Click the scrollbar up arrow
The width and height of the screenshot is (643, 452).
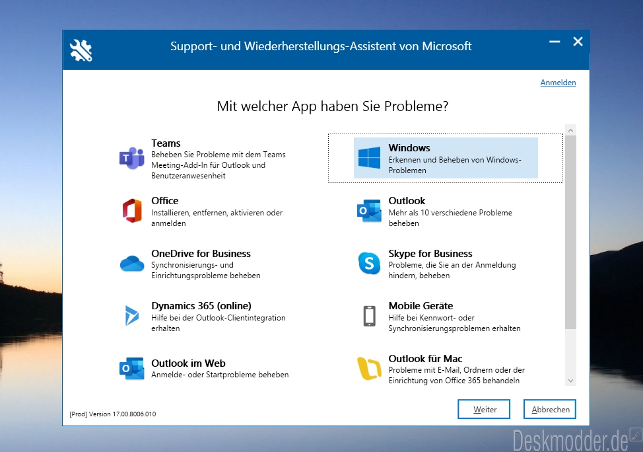570,131
